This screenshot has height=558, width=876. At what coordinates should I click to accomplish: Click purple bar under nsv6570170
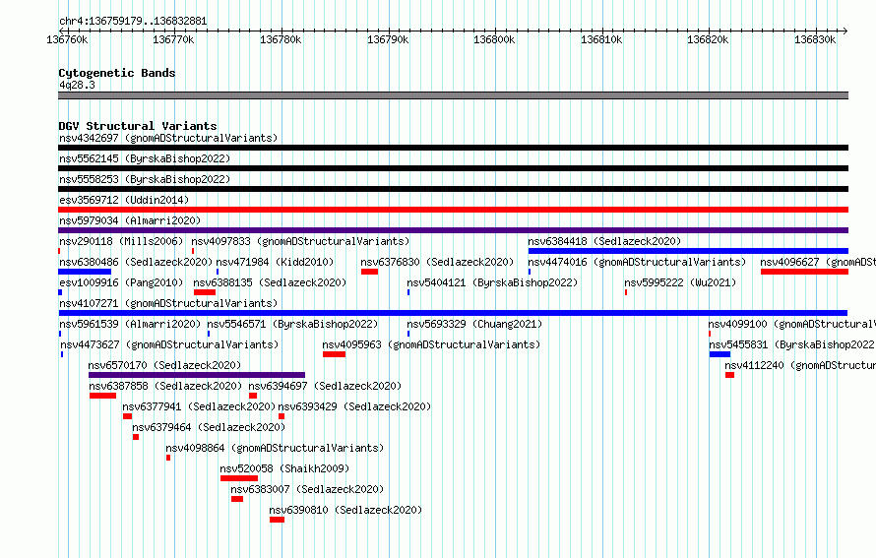(x=197, y=375)
